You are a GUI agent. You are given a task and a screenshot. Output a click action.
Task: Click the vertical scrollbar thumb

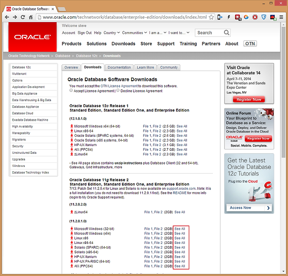pyautogui.click(x=283, y=92)
